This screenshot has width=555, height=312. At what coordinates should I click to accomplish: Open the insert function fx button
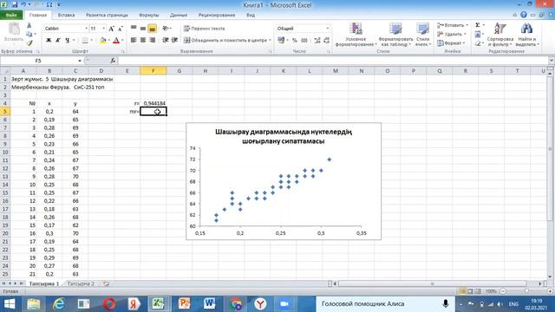[113, 61]
